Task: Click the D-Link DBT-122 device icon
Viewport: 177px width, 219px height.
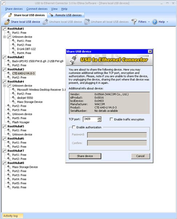Action: [14, 49]
